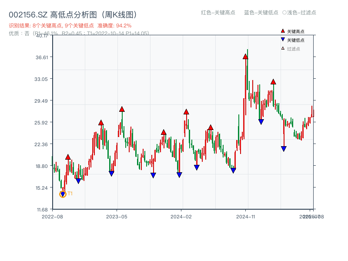
Task: Click the 25.92 y-axis label
Action: pyautogui.click(x=41, y=123)
